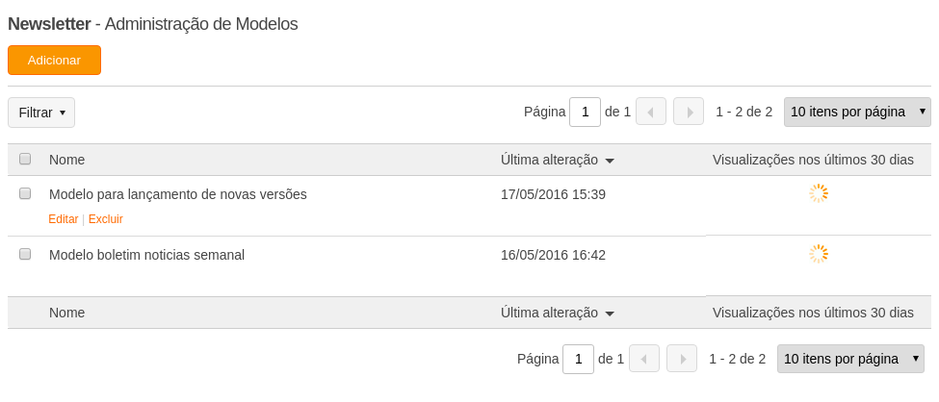The height and width of the screenshot is (402, 939).
Task: Click the orange Adicionar button
Action: (55, 61)
